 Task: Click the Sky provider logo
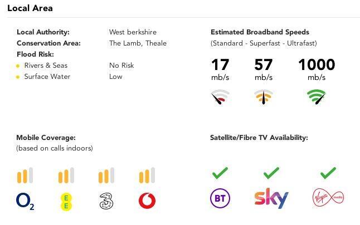(271, 198)
